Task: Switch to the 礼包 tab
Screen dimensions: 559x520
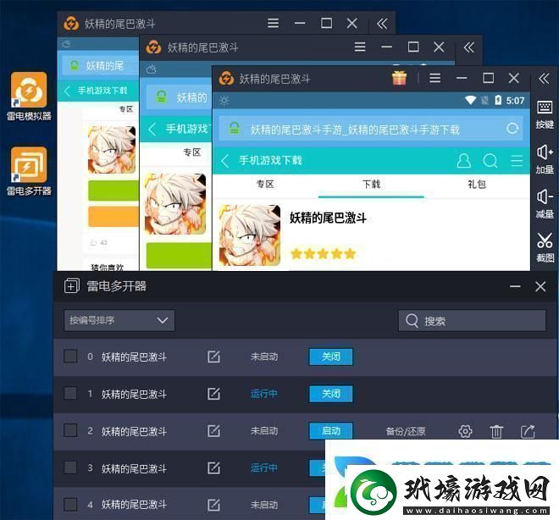Action: [477, 185]
